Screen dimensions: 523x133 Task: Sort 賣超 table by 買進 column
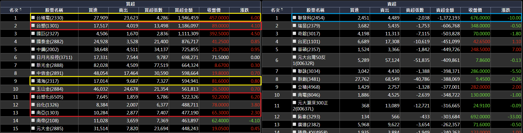[x=354, y=10]
